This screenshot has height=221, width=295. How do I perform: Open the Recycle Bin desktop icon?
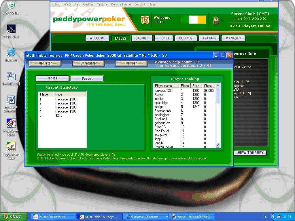tap(11, 7)
